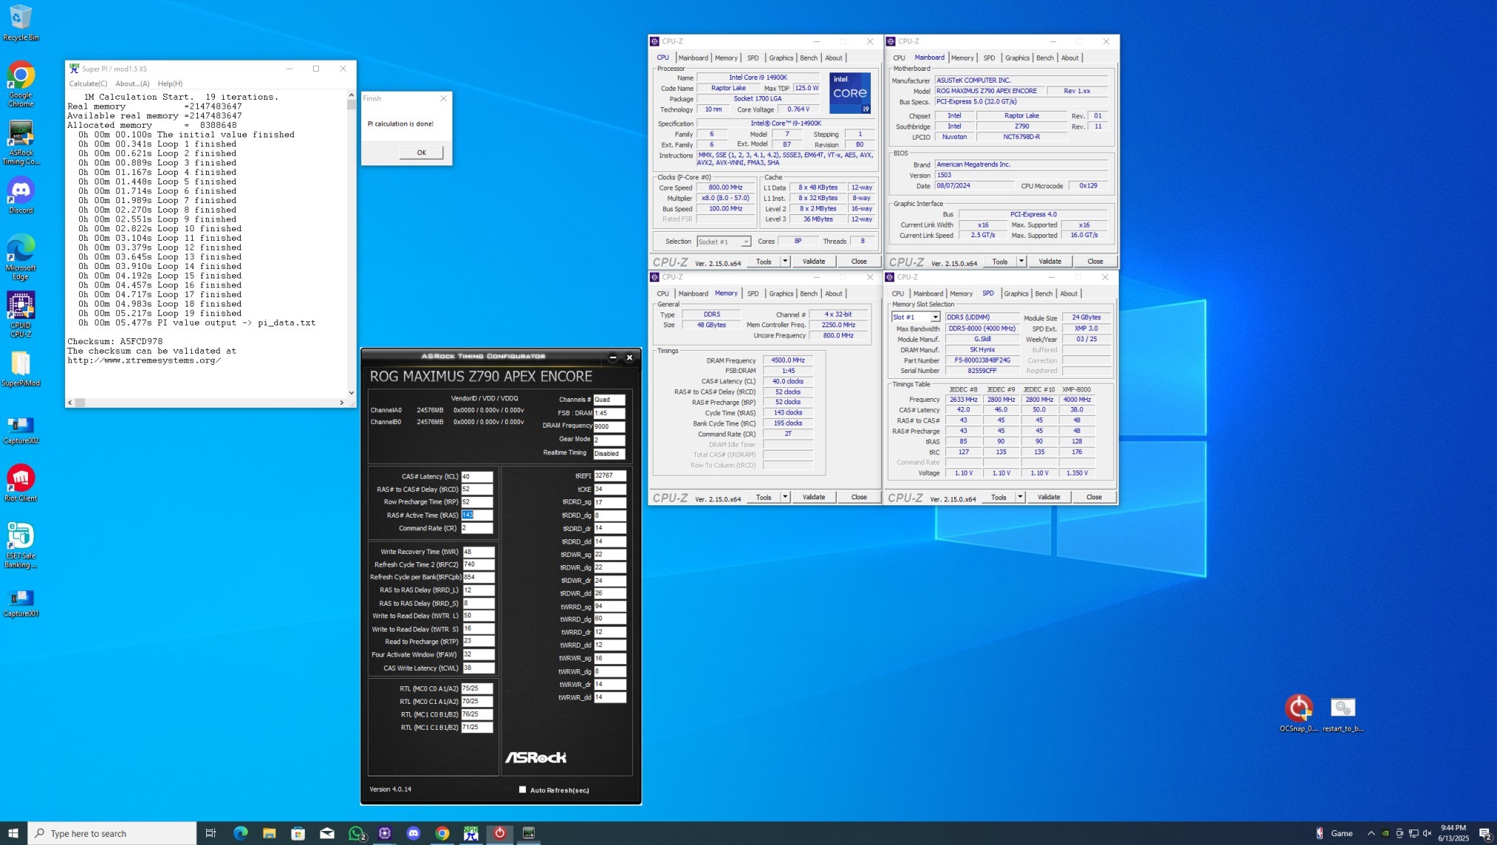Click the muted volume tray icon
Viewport: 1497px width, 845px height.
point(1428,833)
